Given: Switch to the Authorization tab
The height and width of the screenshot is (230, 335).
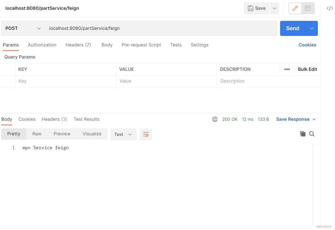Looking at the screenshot, I should click(x=42, y=45).
